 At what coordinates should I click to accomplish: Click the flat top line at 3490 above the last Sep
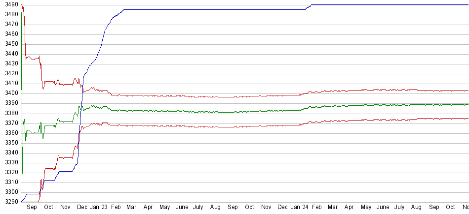(434, 4)
